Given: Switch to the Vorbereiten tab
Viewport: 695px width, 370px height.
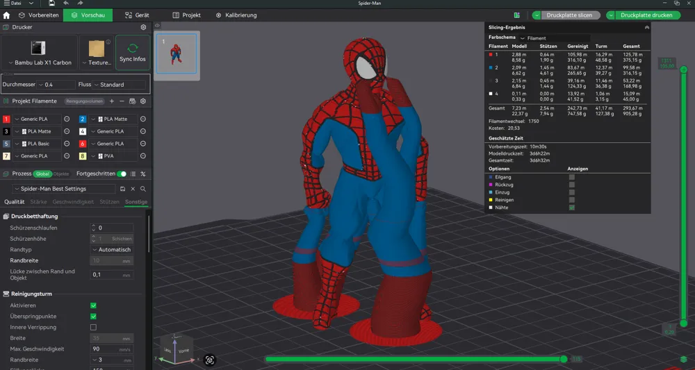Looking at the screenshot, I should tap(38, 15).
